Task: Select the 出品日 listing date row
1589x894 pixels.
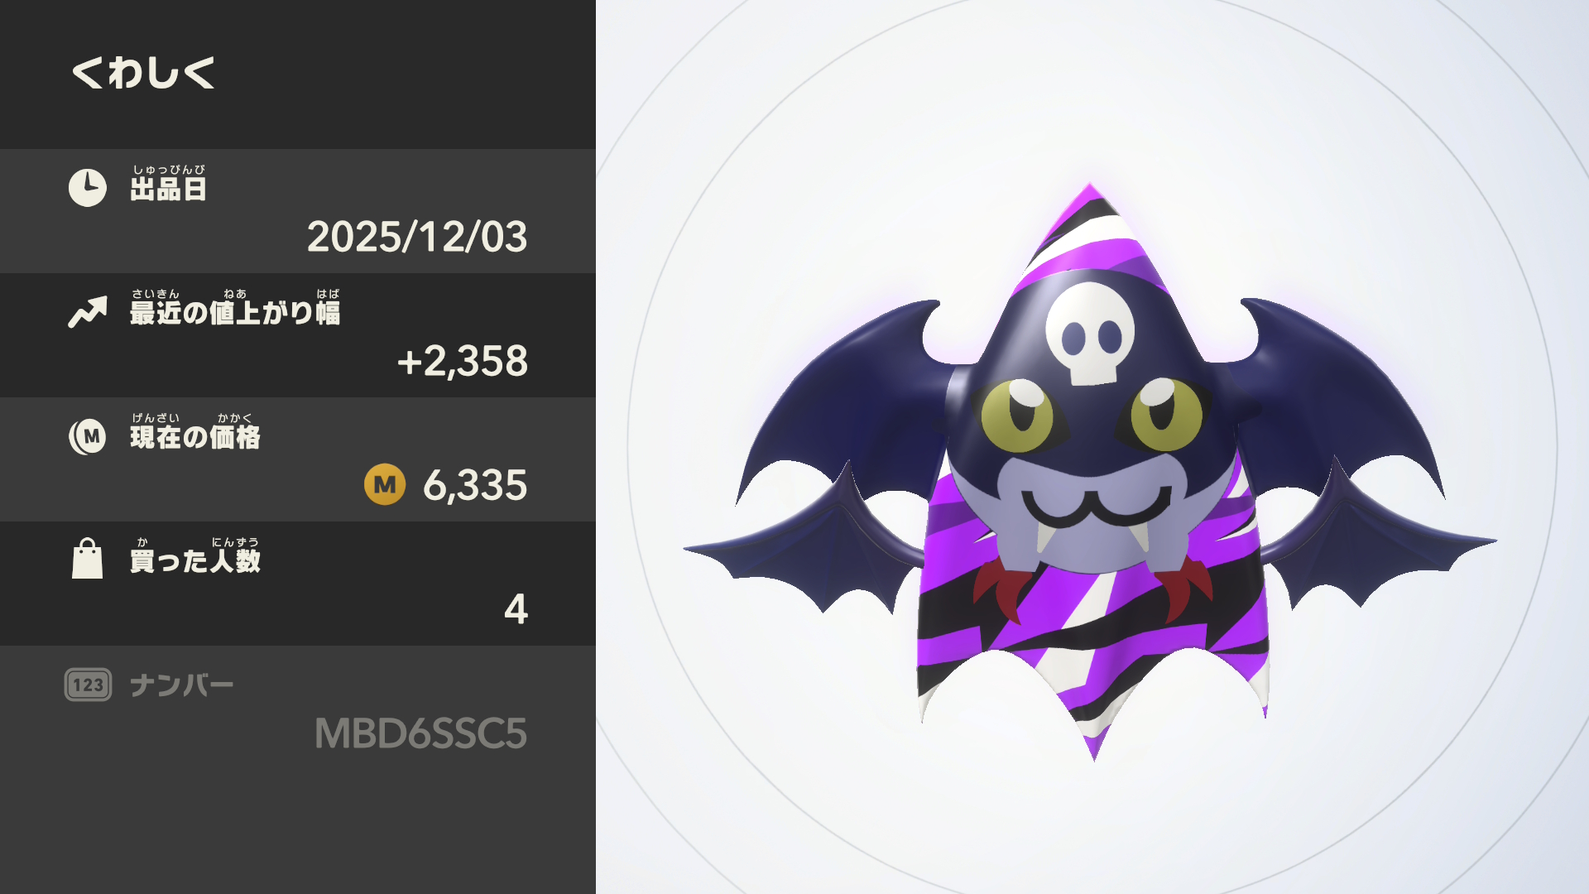Action: (298, 211)
